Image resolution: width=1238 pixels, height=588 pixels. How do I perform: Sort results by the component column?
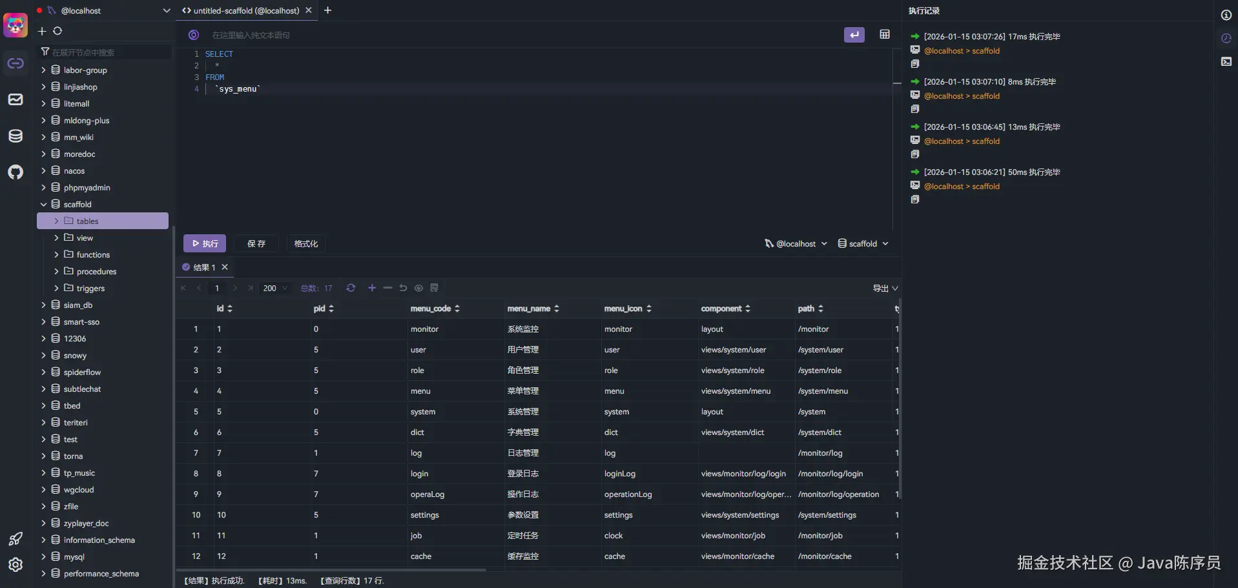click(x=748, y=309)
